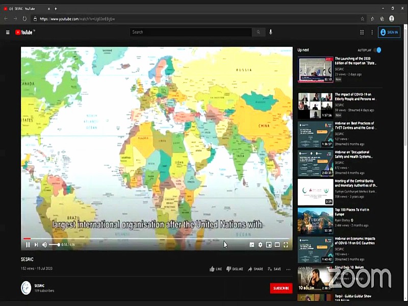Pause the video playback
This screenshot has height=306, width=408.
(28, 245)
